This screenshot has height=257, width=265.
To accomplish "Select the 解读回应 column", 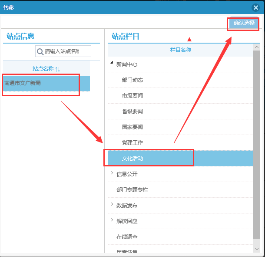I will [x=180, y=221].
